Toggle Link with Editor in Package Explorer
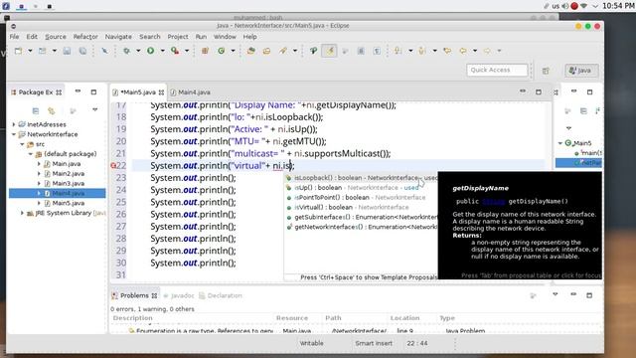The width and height of the screenshot is (636, 358). [51, 110]
